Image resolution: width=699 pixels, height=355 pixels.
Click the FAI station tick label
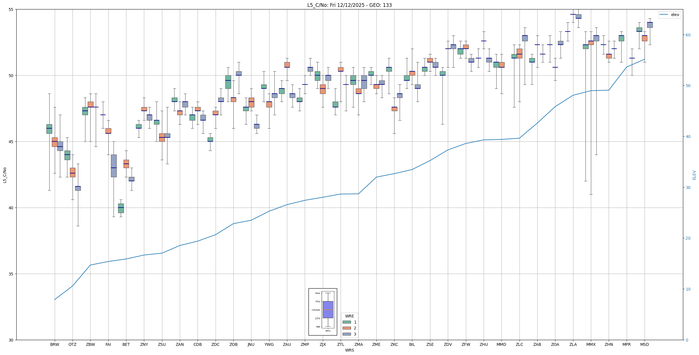click(x=108, y=344)
